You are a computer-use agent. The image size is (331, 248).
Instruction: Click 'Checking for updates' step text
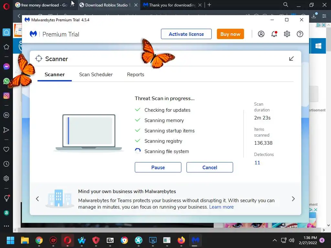point(167,110)
